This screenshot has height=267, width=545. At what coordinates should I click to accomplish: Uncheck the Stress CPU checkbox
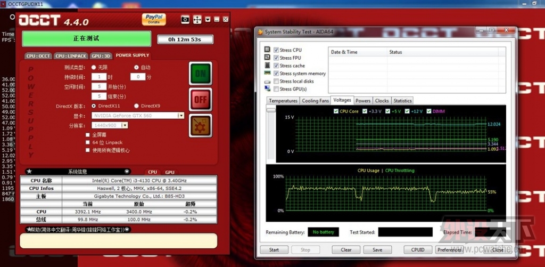[276, 50]
